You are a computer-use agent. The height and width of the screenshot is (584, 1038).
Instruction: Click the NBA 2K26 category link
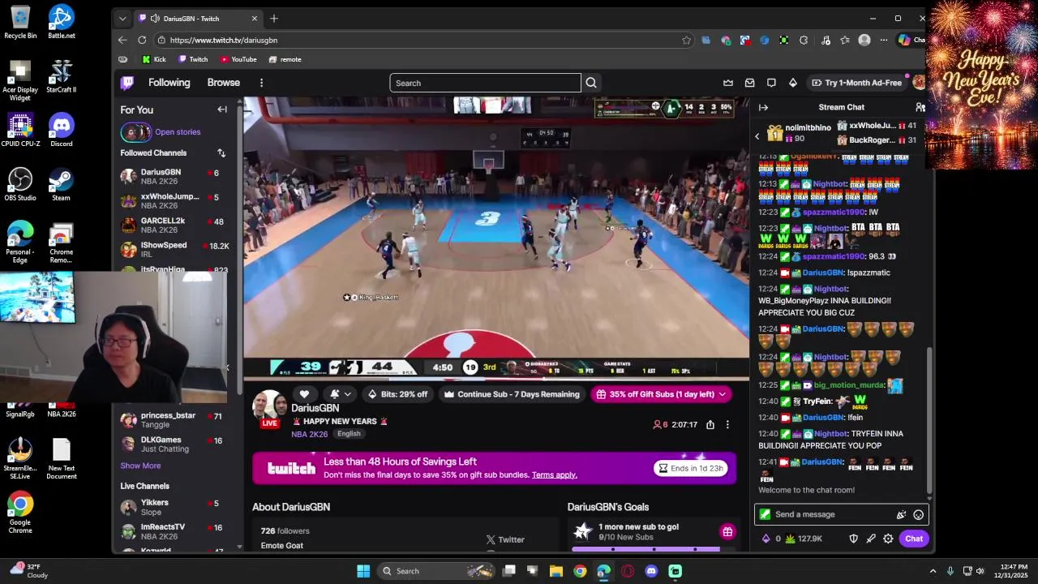click(310, 434)
